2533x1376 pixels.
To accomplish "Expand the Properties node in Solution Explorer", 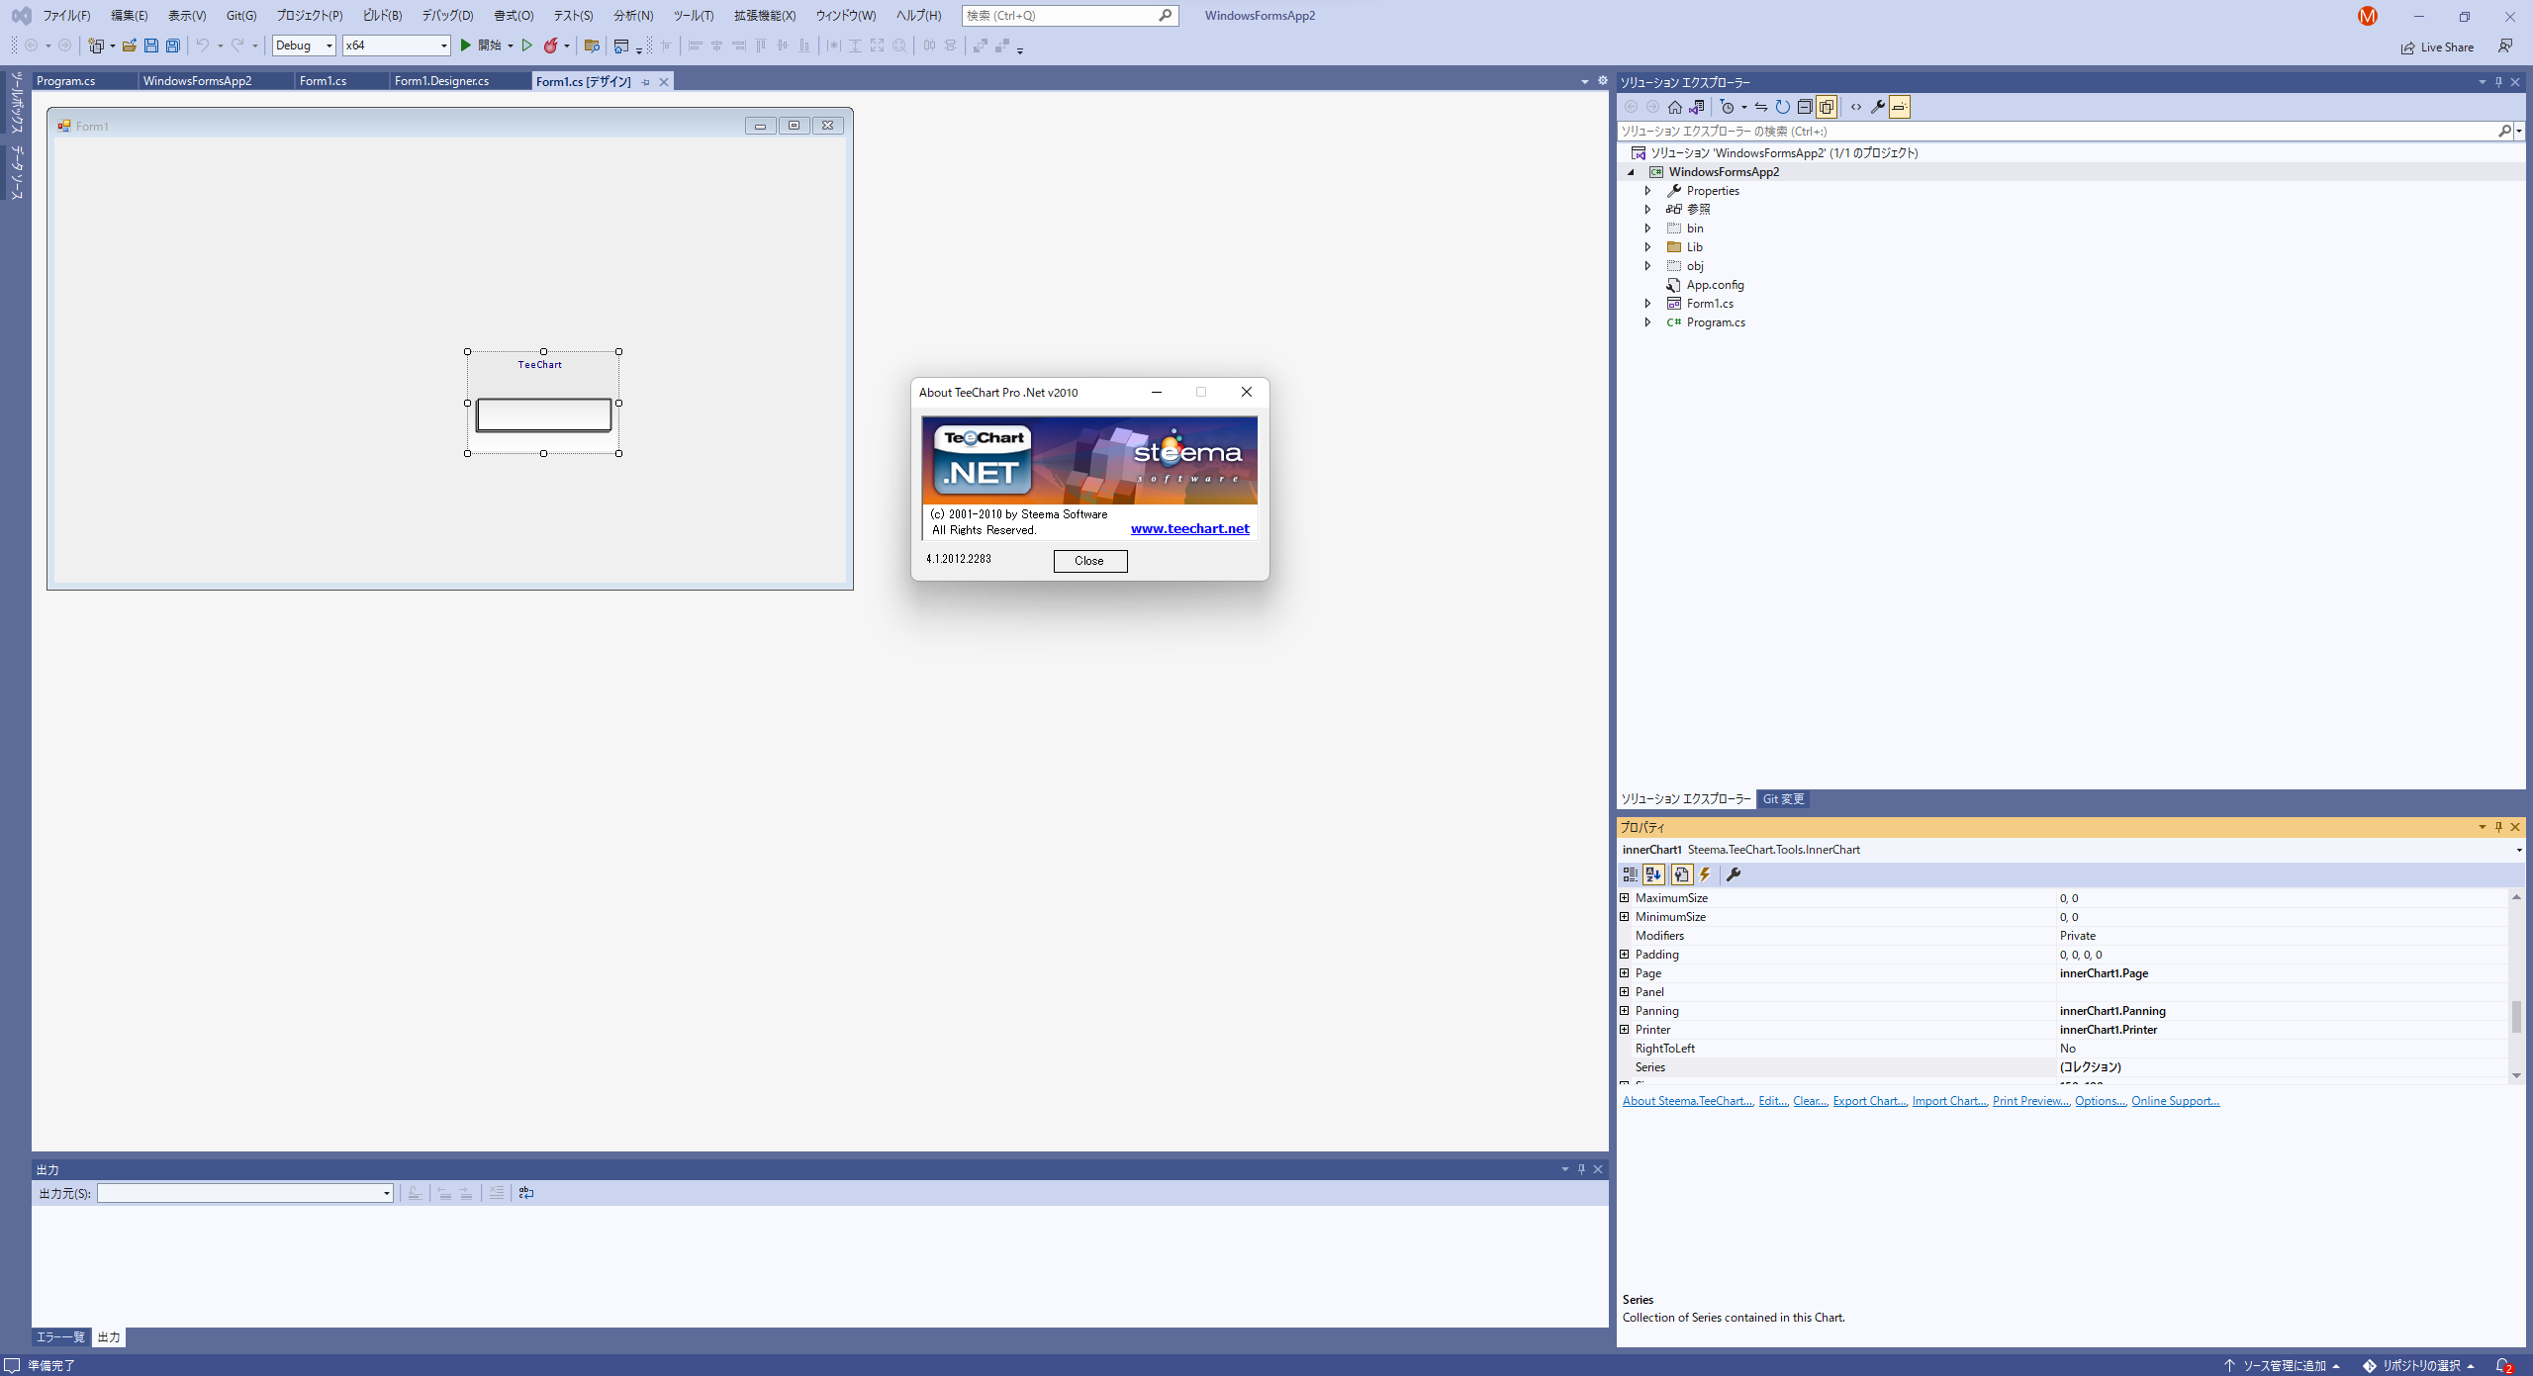I will pyautogui.click(x=1647, y=191).
